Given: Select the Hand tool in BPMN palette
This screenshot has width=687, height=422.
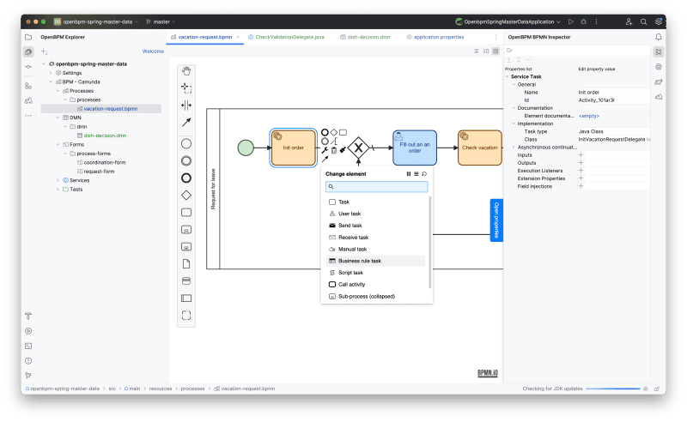Looking at the screenshot, I should (x=186, y=72).
